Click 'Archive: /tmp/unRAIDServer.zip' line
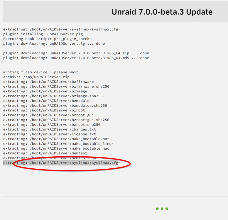The height and width of the screenshot is (220, 228). (x=36, y=77)
